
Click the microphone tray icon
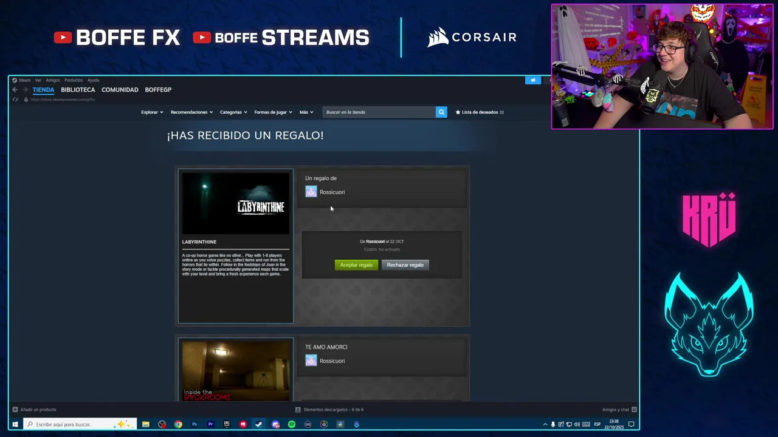click(x=553, y=424)
